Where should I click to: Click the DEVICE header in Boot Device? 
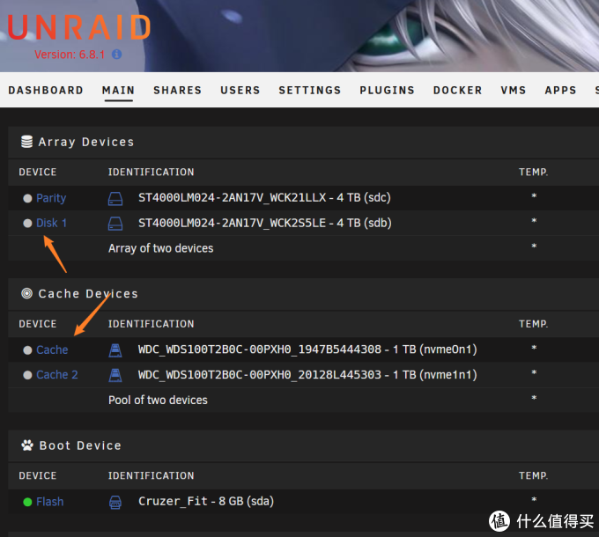tap(37, 475)
